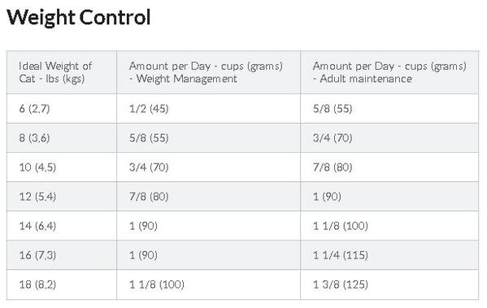Click the 7/8 (80) weight management cell
The image size is (487, 308).
coord(209,197)
